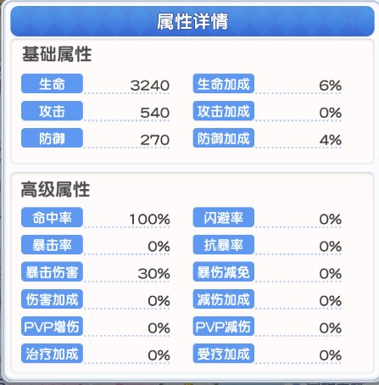The height and width of the screenshot is (385, 379).
Task: Click the 3240 生命 value
Action: 150,86
